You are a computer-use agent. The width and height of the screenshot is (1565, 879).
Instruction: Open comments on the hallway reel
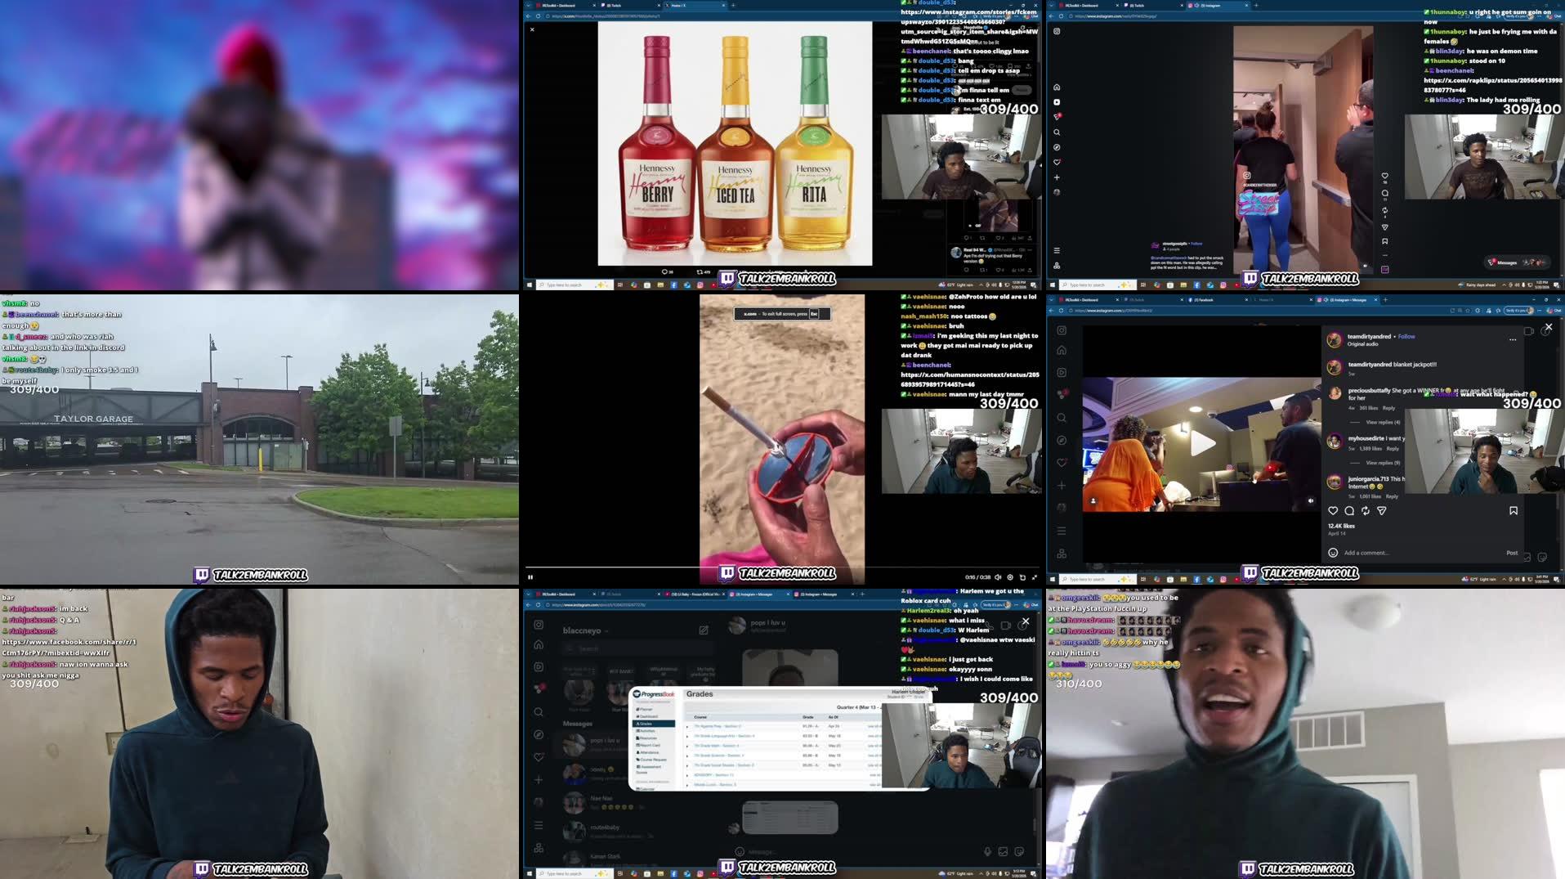point(1384,194)
